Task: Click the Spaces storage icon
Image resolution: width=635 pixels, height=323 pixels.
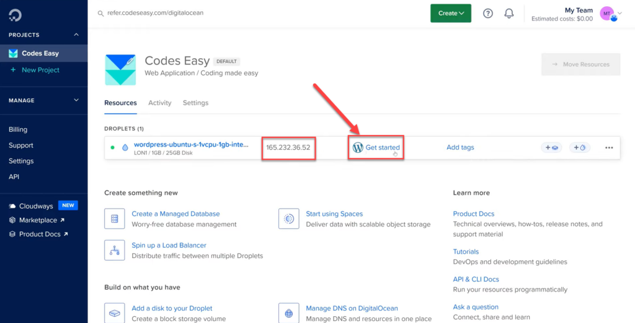Action: coord(289,218)
